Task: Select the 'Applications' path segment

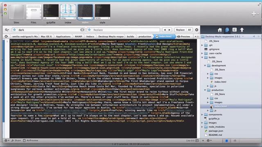Action: (63, 36)
